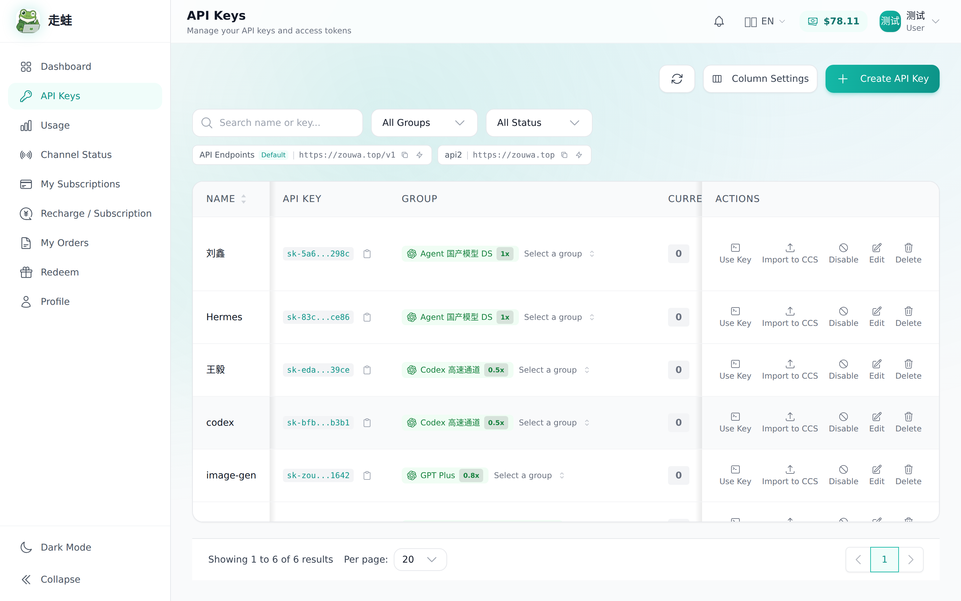The image size is (961, 601).
Task: Open the EN language selector
Action: (765, 21)
